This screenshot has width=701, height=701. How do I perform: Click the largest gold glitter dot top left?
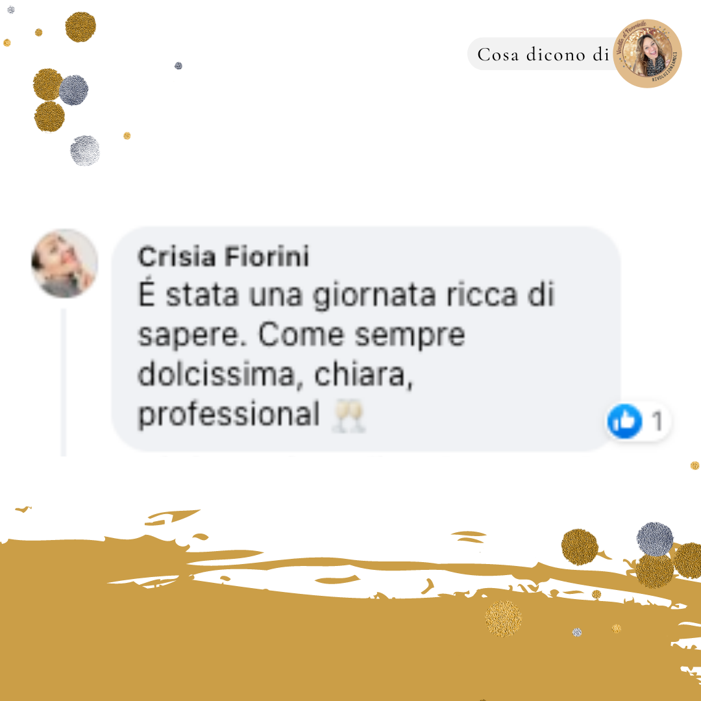pyautogui.click(x=80, y=27)
